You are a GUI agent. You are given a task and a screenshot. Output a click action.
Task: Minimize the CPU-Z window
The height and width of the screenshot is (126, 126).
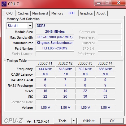99,3
